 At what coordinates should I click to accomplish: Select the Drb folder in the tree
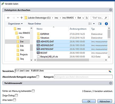point(20,46)
